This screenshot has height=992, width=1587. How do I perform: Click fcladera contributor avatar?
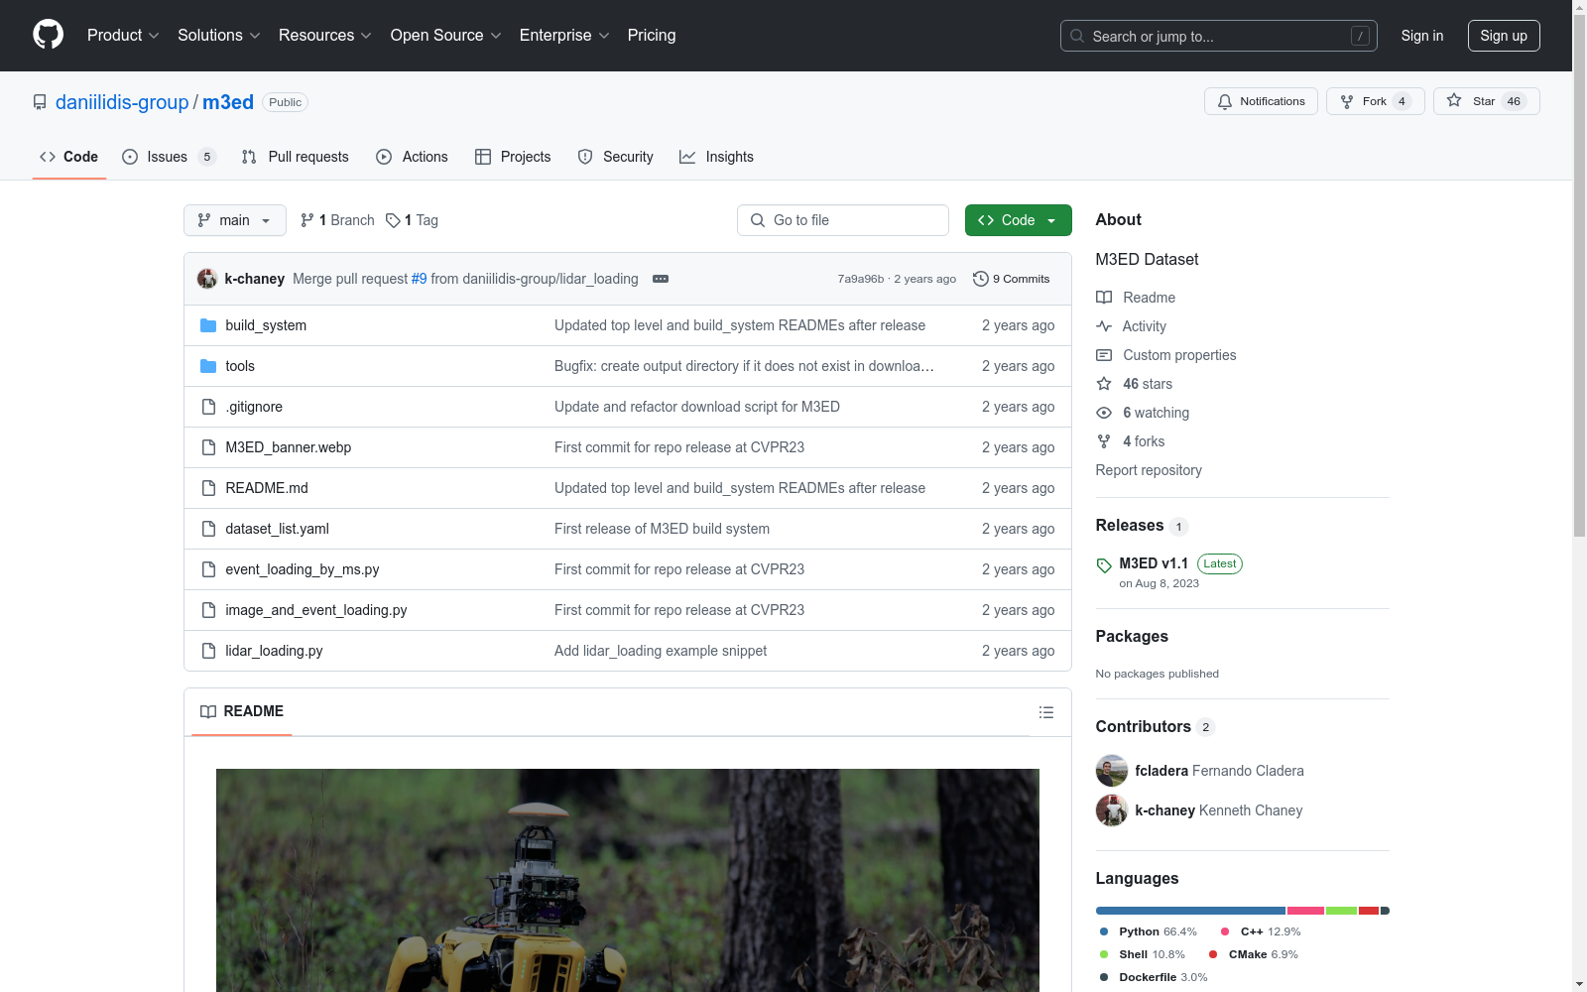pos(1112,771)
